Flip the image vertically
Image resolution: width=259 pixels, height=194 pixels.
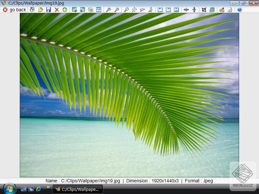(x=194, y=10)
